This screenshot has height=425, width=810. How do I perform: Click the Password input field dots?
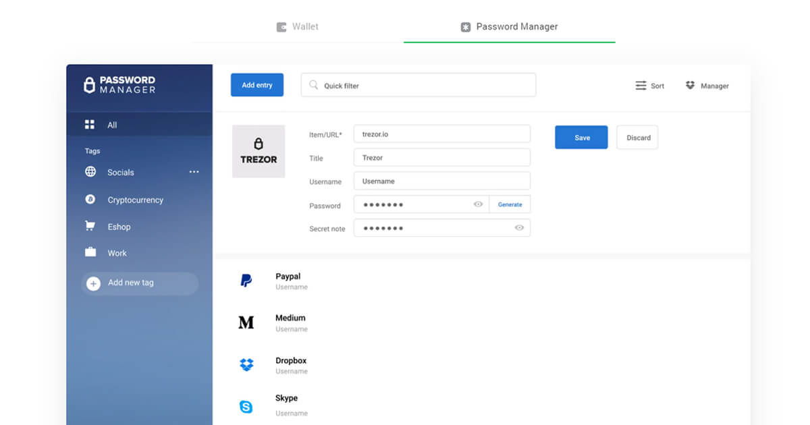click(383, 204)
